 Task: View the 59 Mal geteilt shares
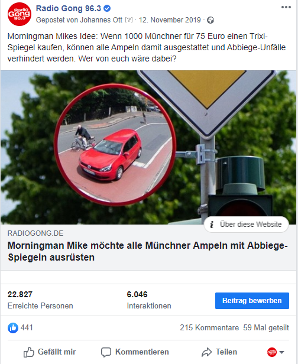266,327
